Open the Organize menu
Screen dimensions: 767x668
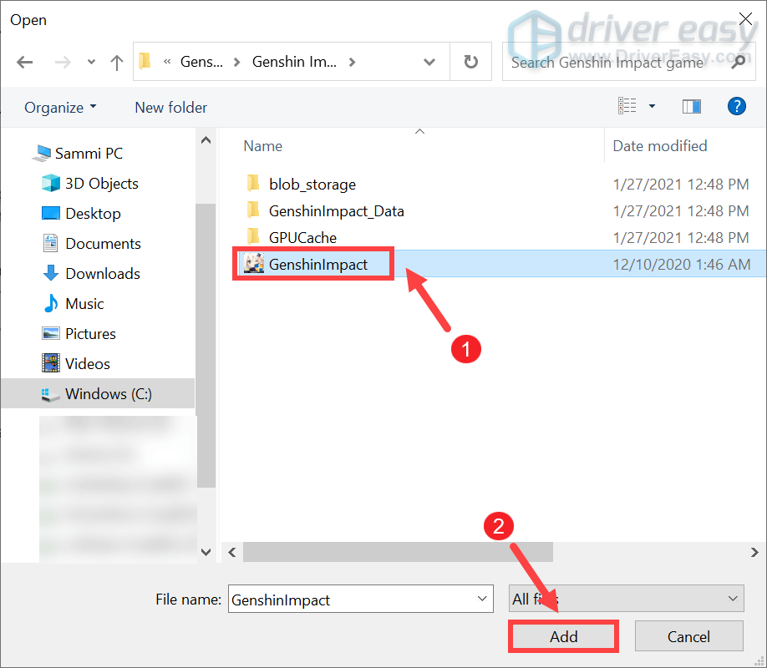point(61,107)
